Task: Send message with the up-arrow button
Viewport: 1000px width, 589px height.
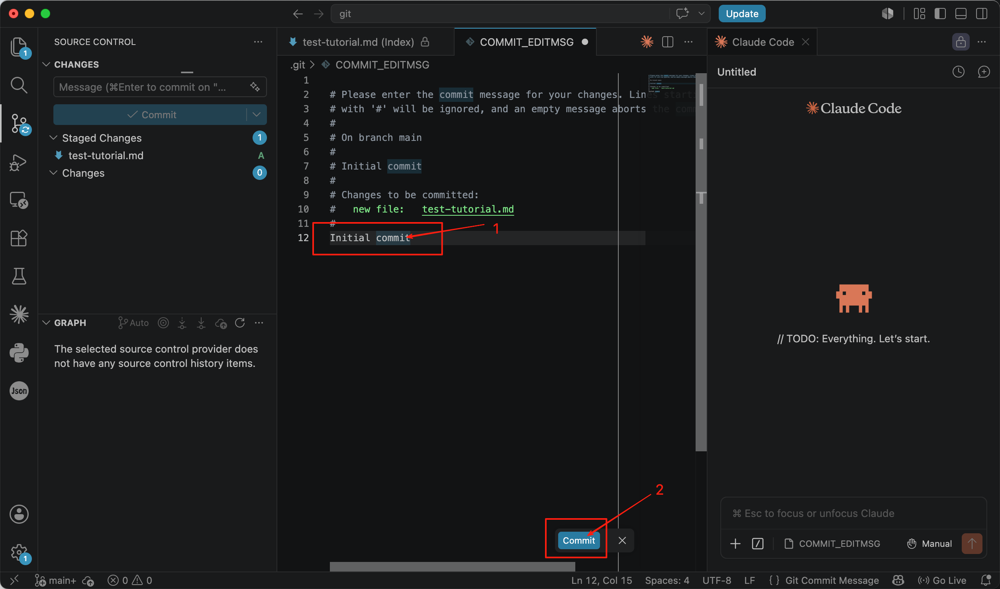Action: click(x=972, y=544)
